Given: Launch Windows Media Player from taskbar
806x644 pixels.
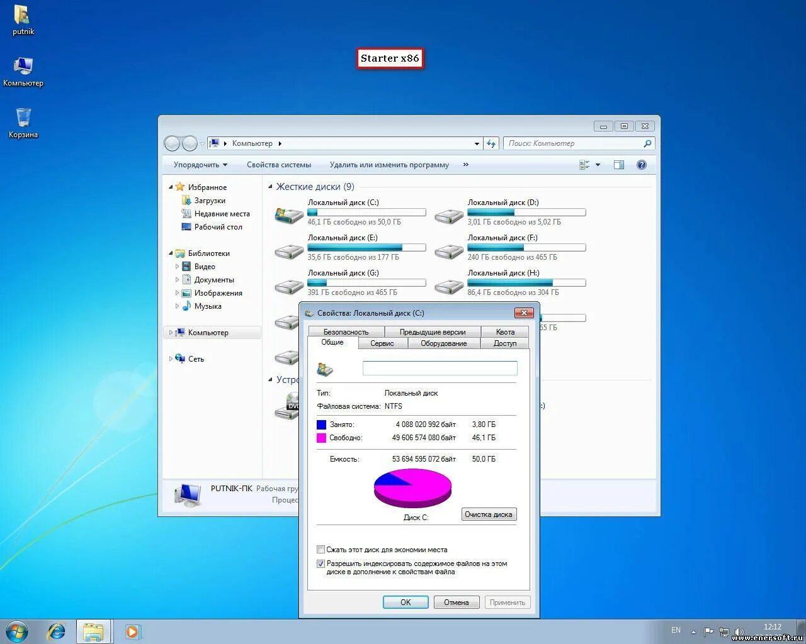Looking at the screenshot, I should click(133, 631).
